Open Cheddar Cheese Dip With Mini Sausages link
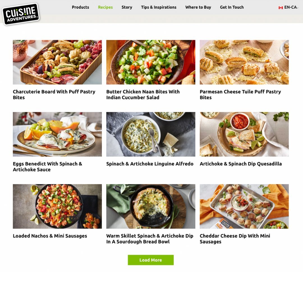 (x=235, y=239)
